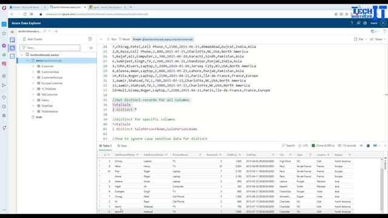Viewport: 388px width, 218px height.
Task: Click the bisma cell in results
Action: click(118, 176)
